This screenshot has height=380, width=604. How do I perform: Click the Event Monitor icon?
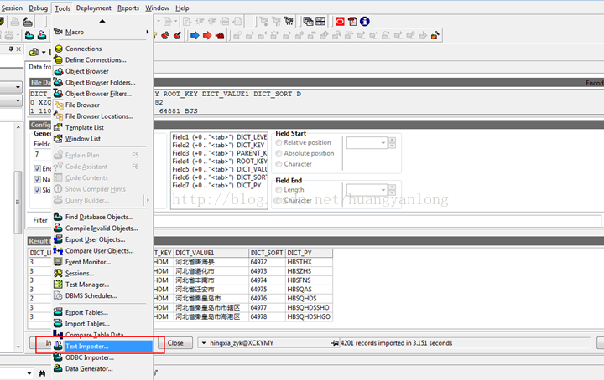point(58,262)
